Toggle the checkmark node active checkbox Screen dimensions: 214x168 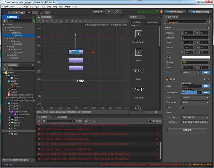[x=166, y=22]
